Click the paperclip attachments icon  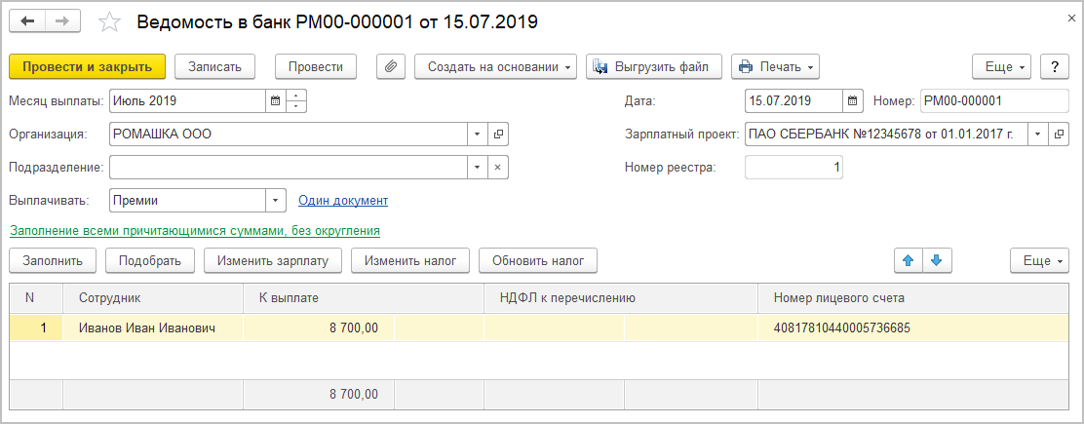(390, 66)
